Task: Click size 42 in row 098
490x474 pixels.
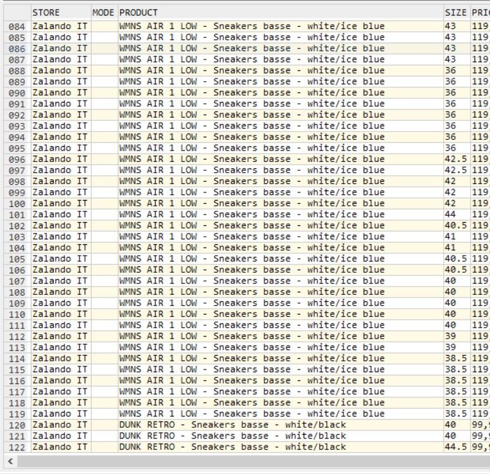Action: coord(457,182)
